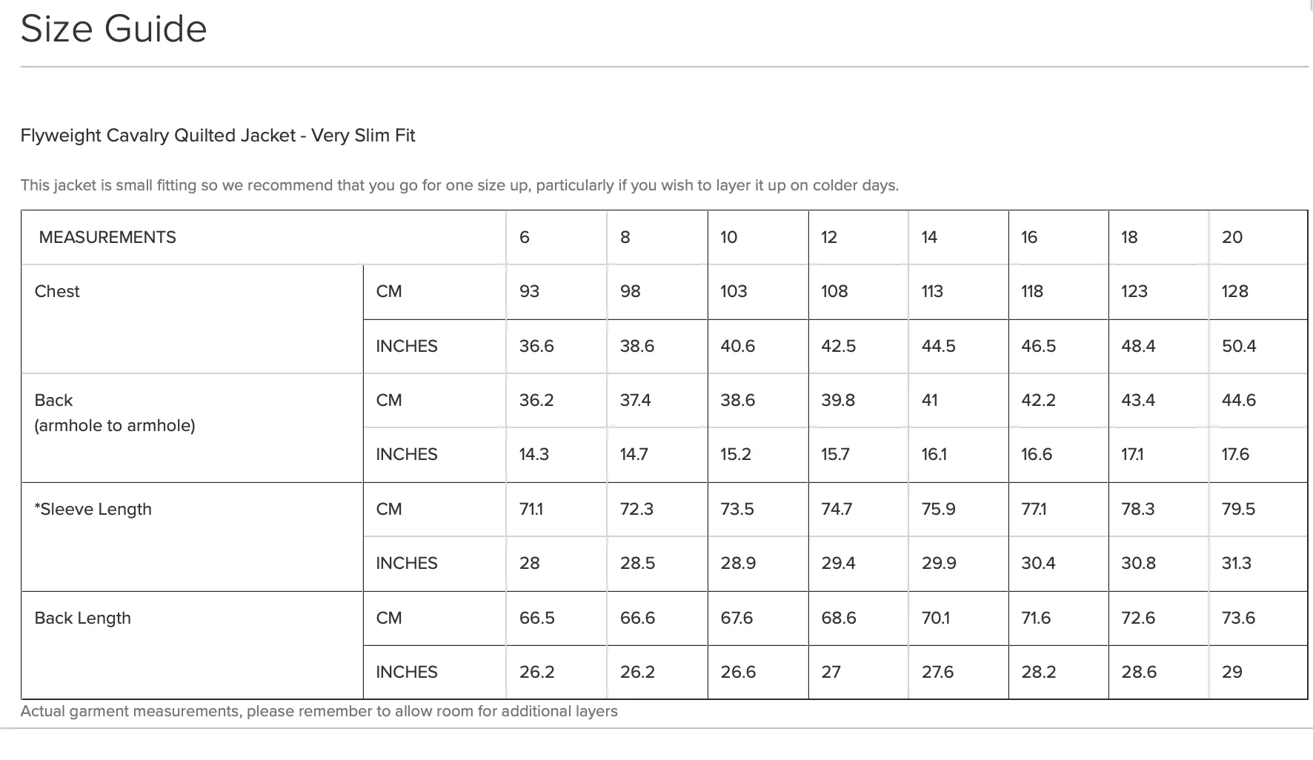
Task: Click the Back armhole to armhole label
Action: [x=115, y=413]
